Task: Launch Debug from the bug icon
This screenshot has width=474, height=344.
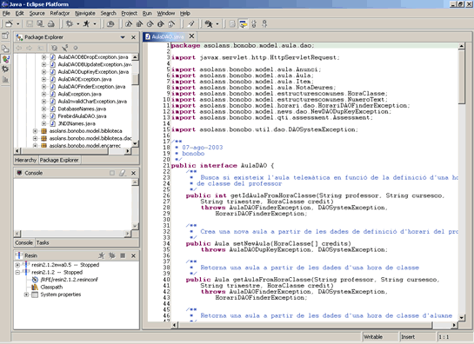Action: click(x=70, y=23)
